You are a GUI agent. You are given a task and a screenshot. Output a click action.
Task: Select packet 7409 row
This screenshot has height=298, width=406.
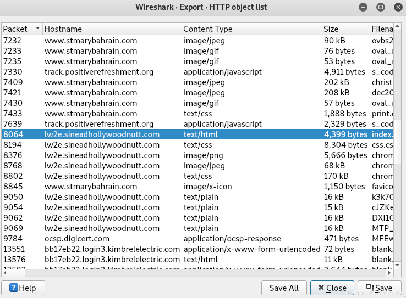(197, 82)
